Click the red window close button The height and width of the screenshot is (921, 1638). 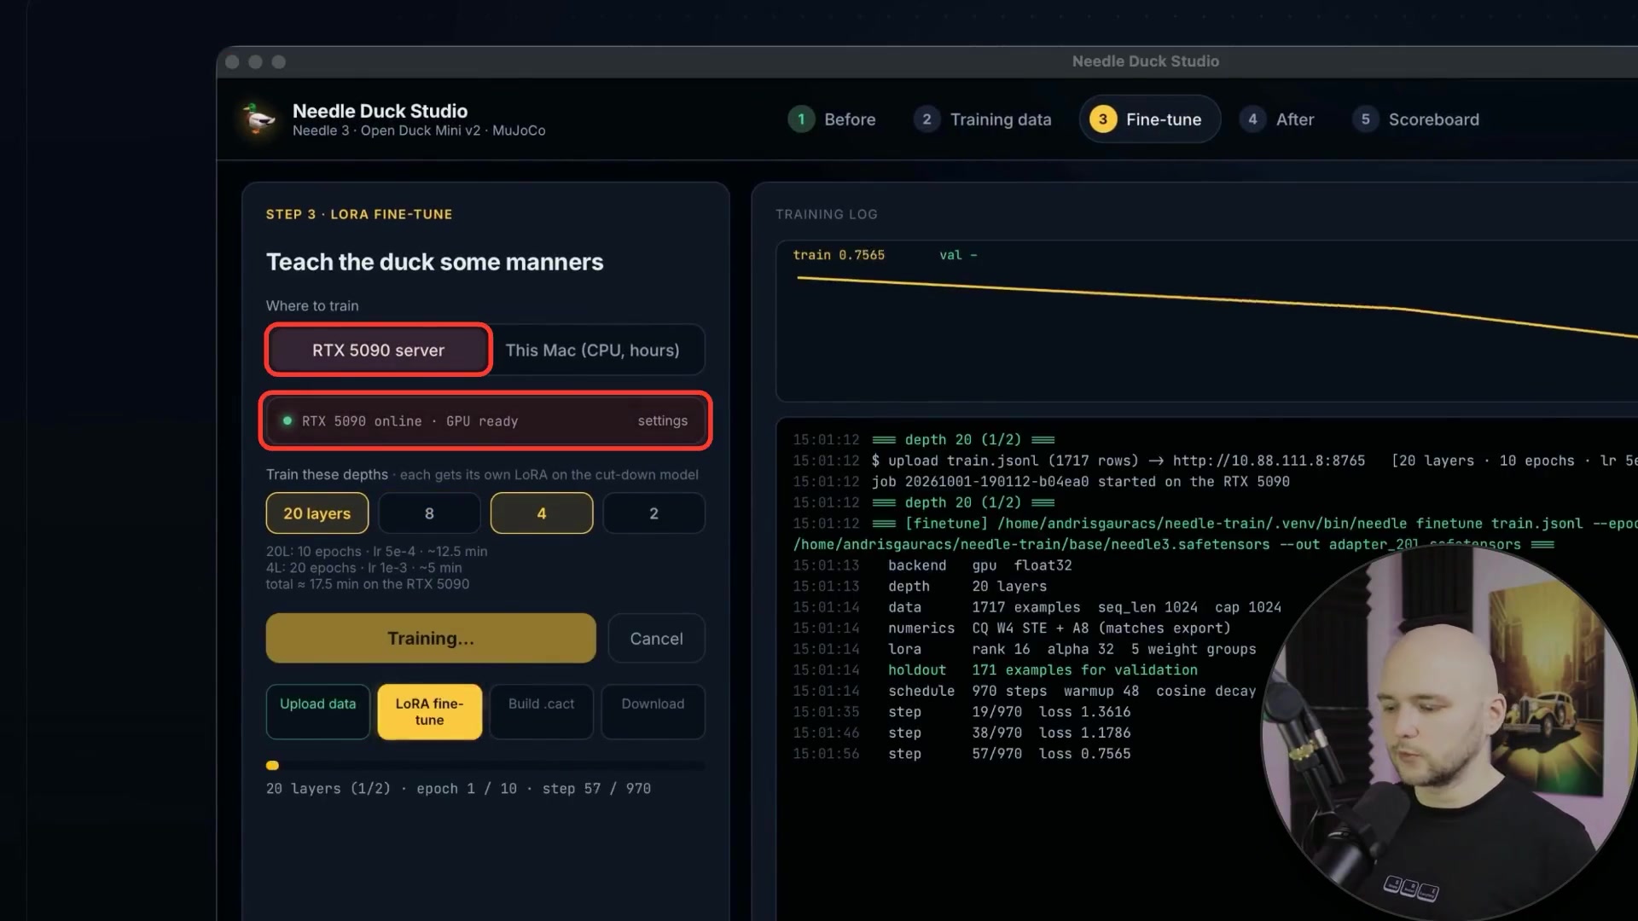[x=232, y=61]
